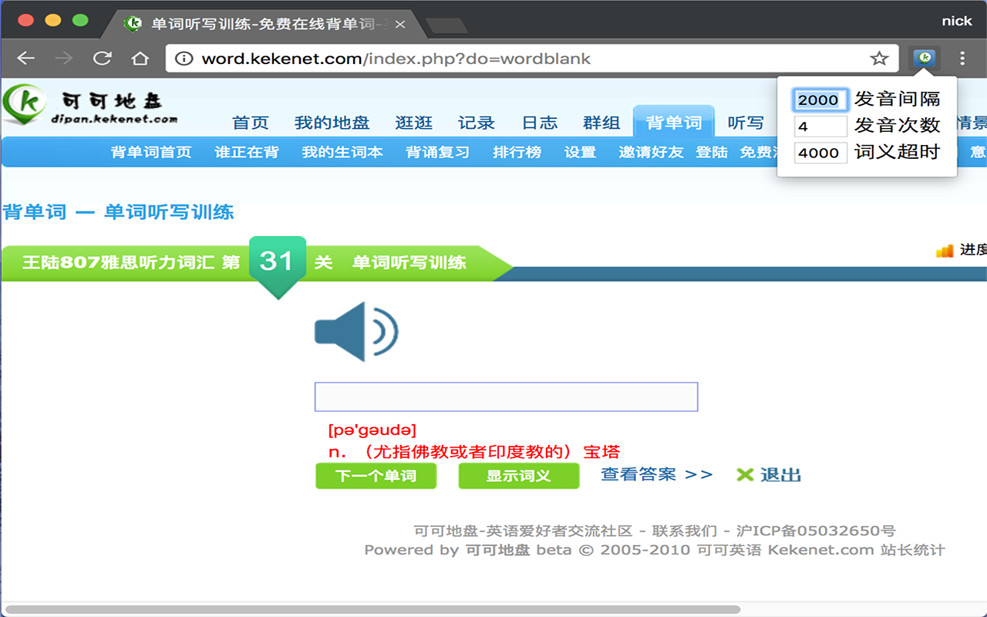Open the Kekenet extension icon

(924, 58)
